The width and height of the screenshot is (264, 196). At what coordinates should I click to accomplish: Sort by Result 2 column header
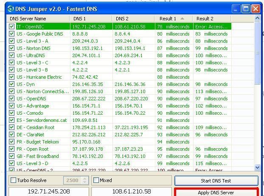(x=212, y=19)
